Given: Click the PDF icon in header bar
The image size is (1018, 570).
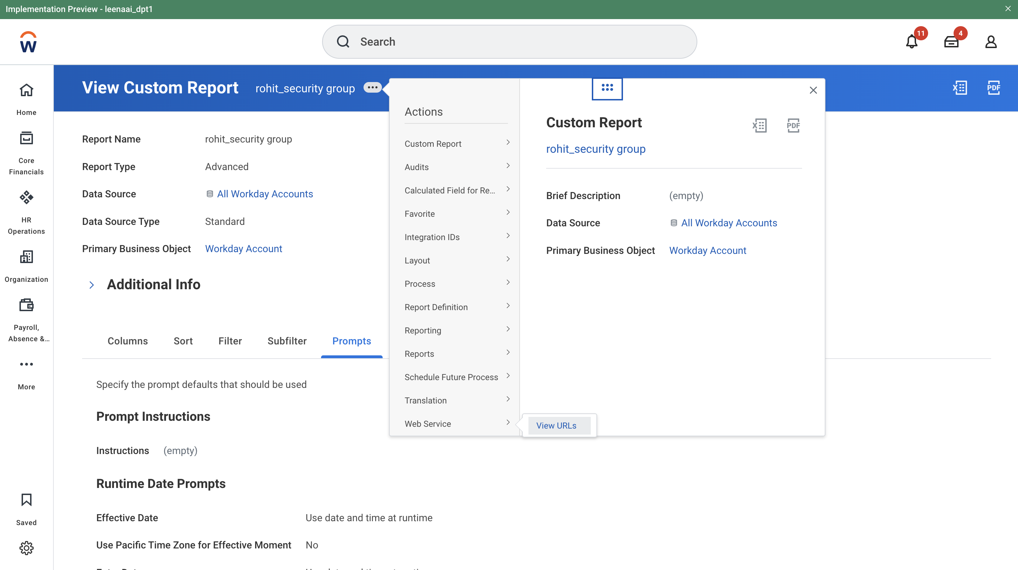Looking at the screenshot, I should [x=993, y=88].
